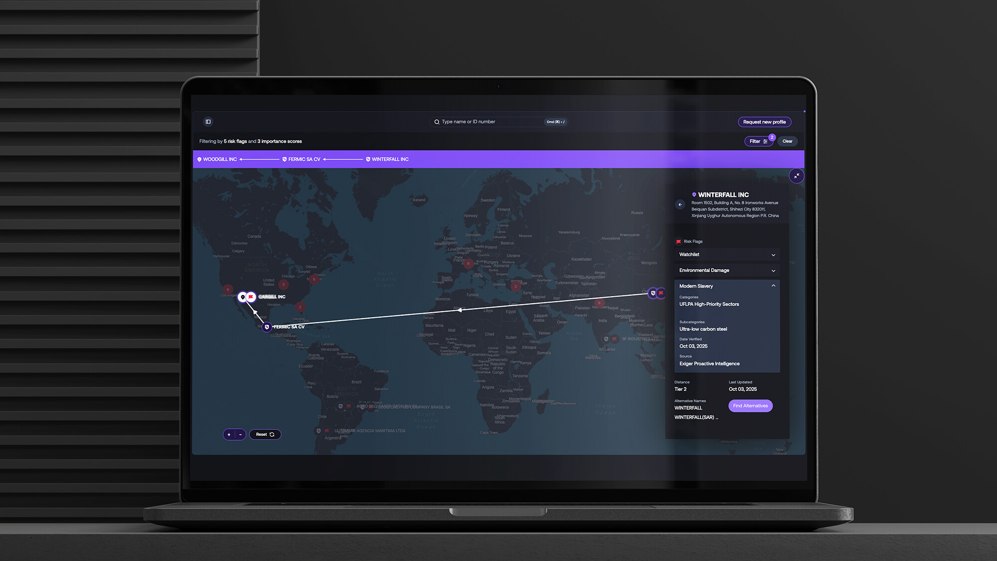997x561 pixels.
Task: Click the Exiger Proactive Intelligence source
Action: coord(709,364)
